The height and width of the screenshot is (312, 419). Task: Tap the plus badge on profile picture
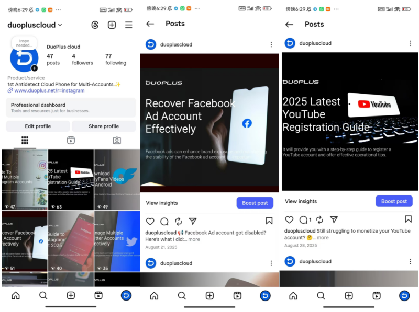pyautogui.click(x=34, y=68)
